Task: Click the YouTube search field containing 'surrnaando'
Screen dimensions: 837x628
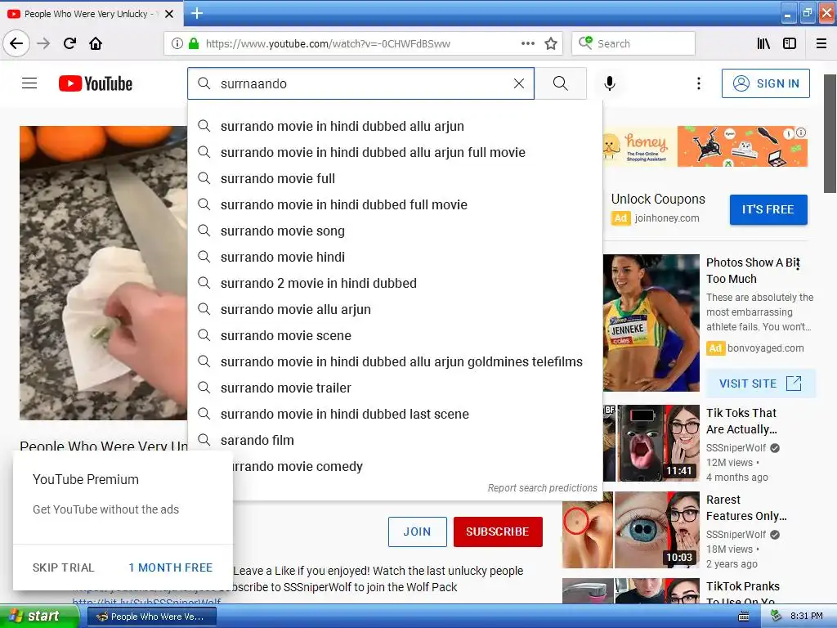Action: click(x=360, y=83)
